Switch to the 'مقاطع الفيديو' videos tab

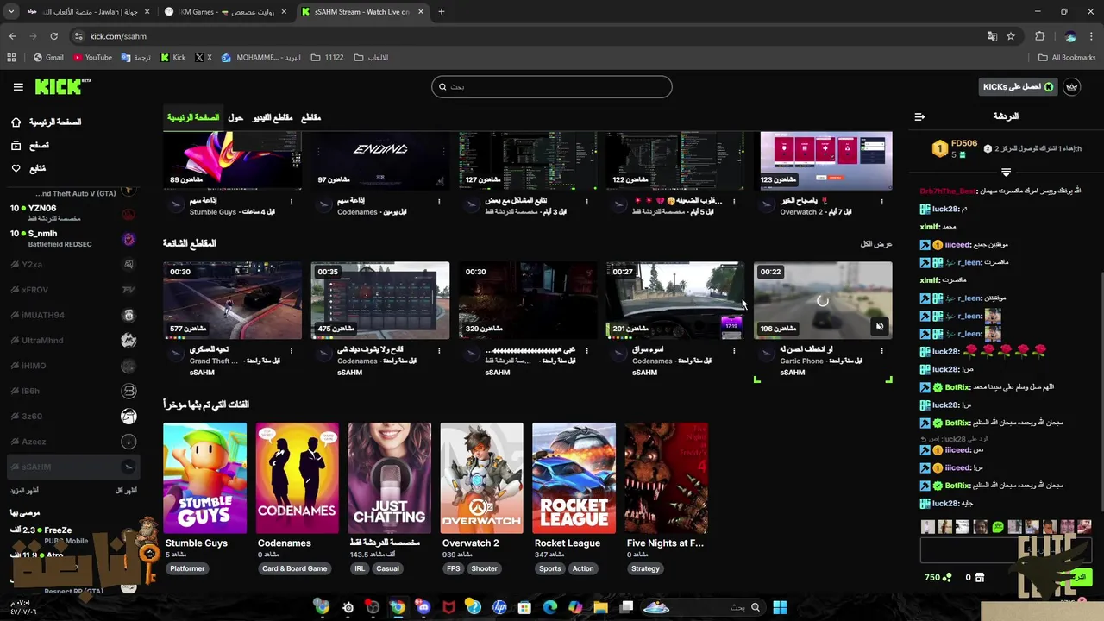pyautogui.click(x=273, y=117)
